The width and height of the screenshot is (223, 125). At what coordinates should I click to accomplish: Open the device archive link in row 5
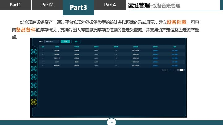point(155,66)
